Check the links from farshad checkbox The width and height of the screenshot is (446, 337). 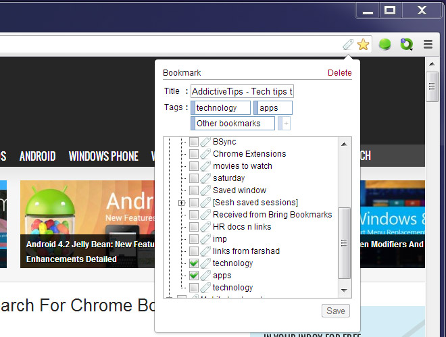pyautogui.click(x=194, y=251)
